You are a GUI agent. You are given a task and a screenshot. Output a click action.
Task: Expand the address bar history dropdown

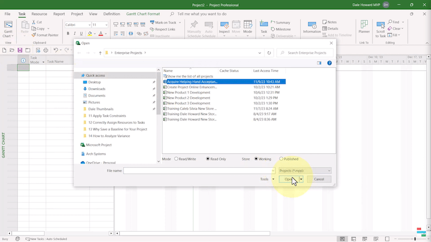coord(260,53)
